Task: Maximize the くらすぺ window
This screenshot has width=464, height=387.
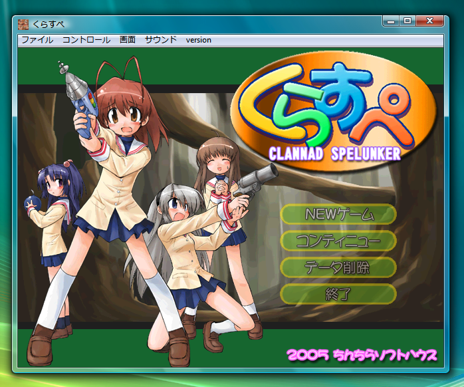Action: point(407,21)
